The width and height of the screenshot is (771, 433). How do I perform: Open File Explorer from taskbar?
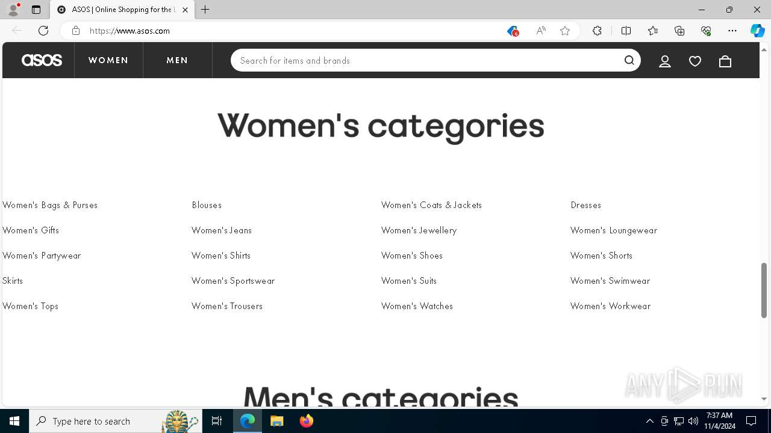coord(277,421)
